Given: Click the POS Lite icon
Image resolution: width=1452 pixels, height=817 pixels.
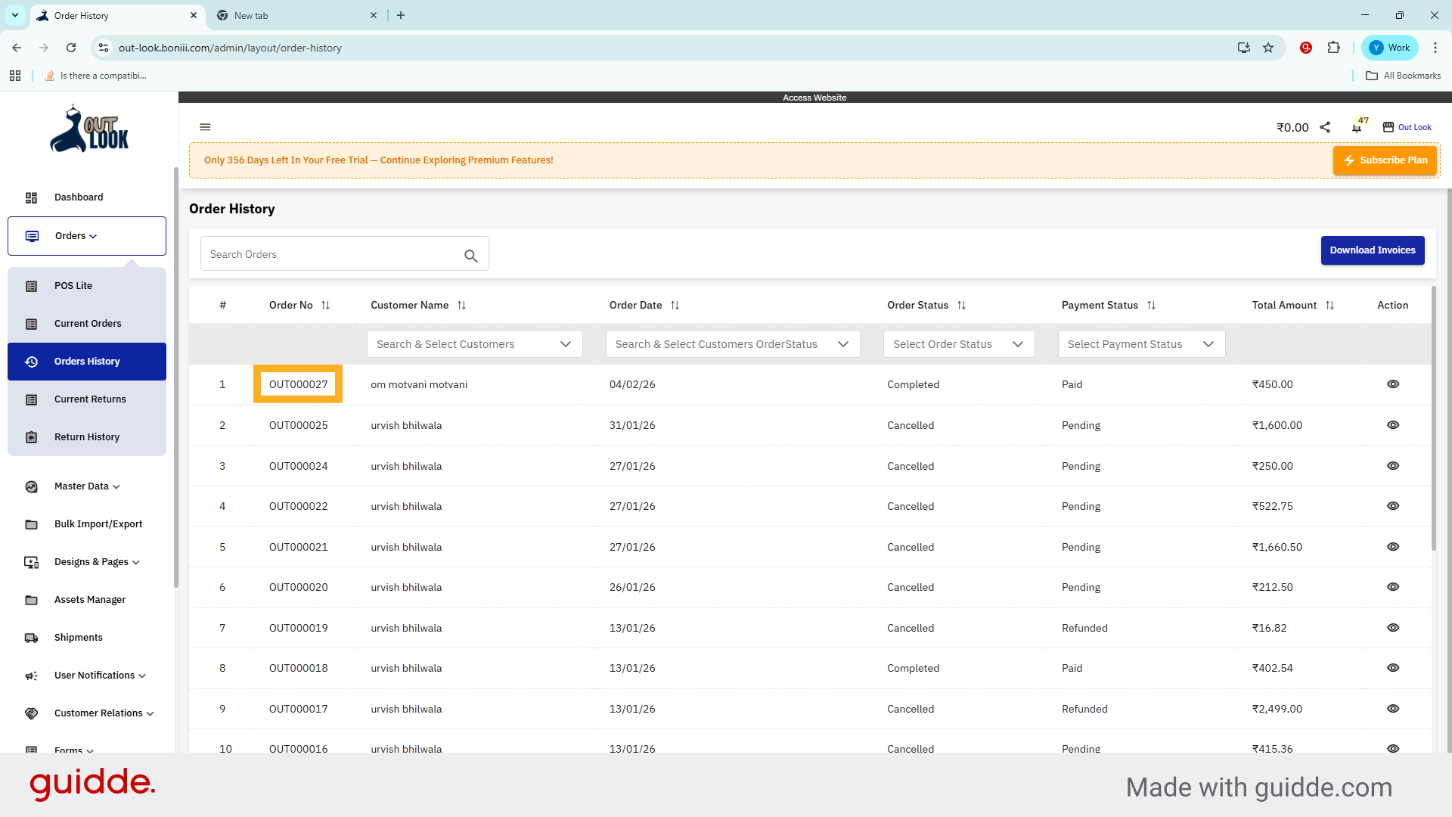Looking at the screenshot, I should click(31, 285).
